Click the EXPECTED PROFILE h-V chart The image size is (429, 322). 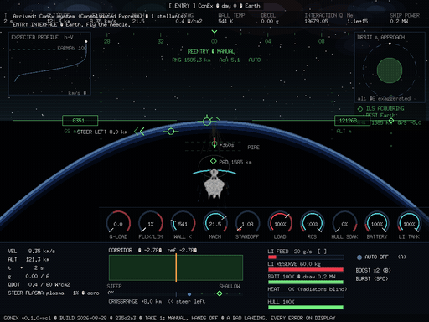(49, 64)
